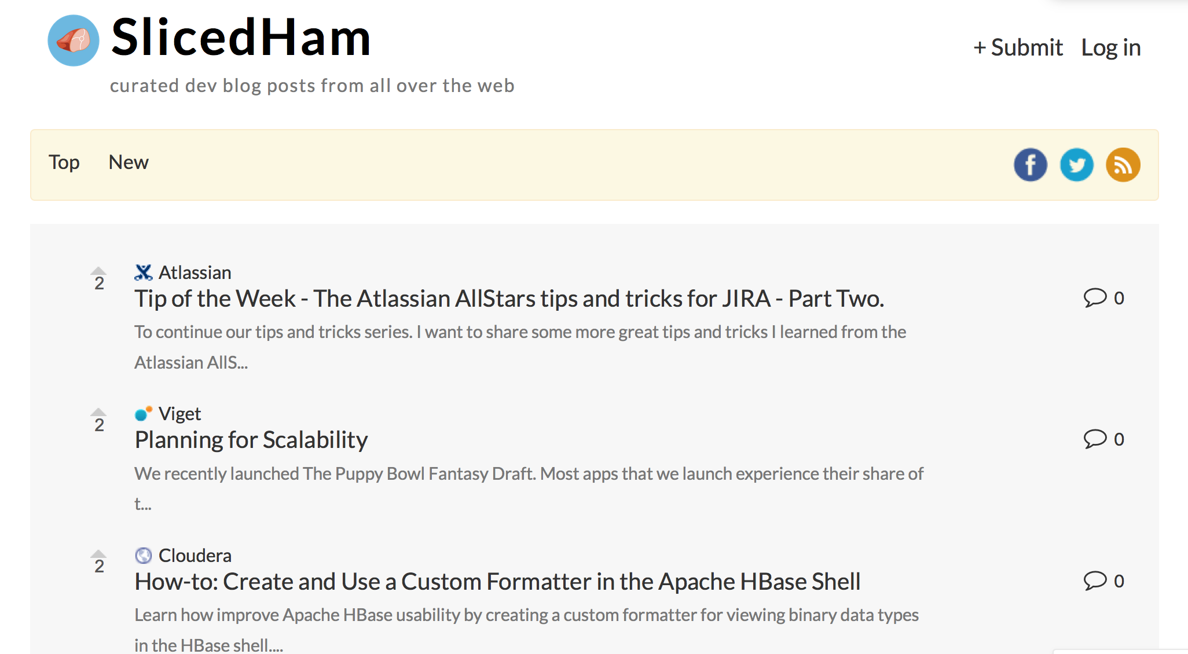The height and width of the screenshot is (654, 1188).
Task: Click the + Submit link
Action: click(1018, 47)
